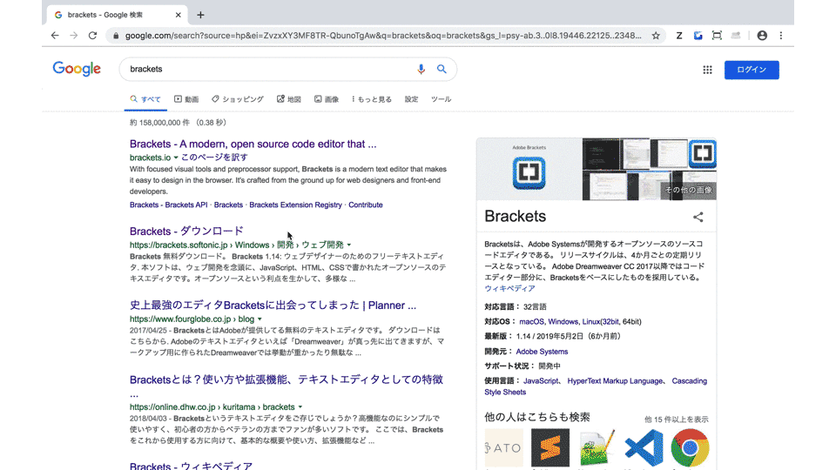Click ウィキペディア link in knowledge panel
Screen dimensions: 836x470
[x=509, y=288]
